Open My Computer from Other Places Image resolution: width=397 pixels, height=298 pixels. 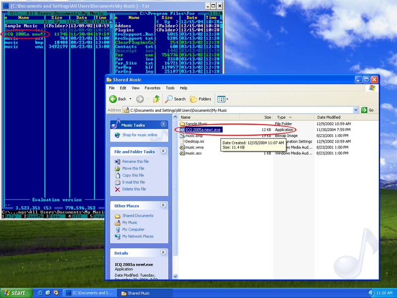point(133,229)
